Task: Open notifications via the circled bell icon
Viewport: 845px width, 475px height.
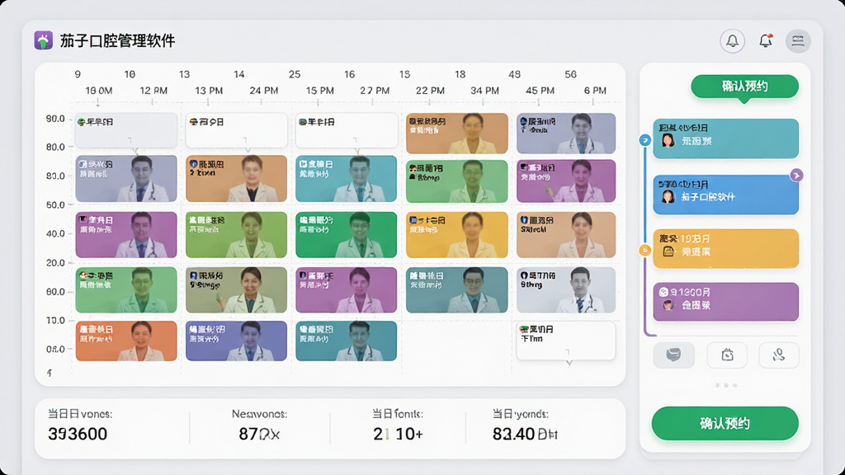Action: (733, 41)
